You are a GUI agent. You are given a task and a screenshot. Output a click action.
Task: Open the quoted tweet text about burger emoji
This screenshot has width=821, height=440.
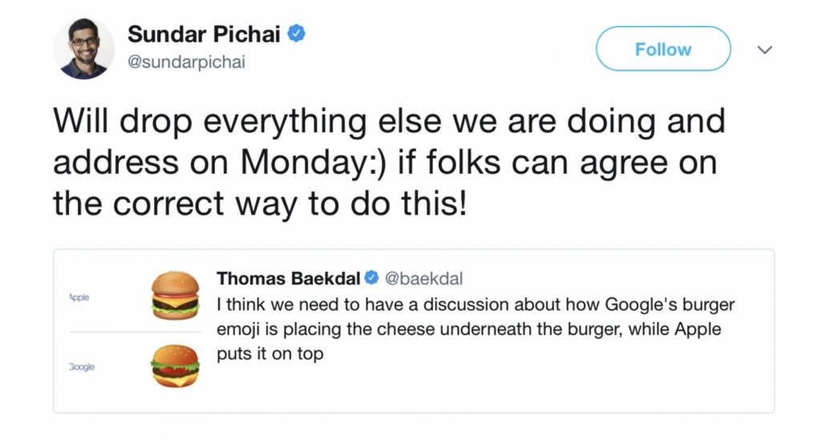coord(475,329)
